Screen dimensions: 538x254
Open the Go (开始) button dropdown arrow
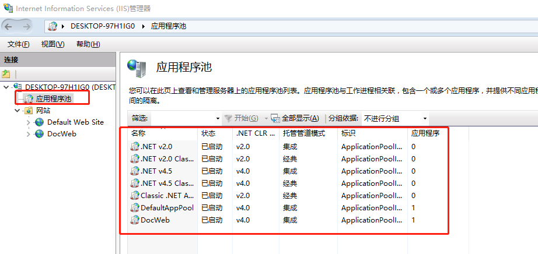(x=266, y=119)
